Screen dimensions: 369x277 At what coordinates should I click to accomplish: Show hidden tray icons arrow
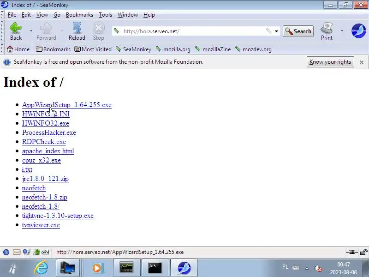(x=307, y=268)
